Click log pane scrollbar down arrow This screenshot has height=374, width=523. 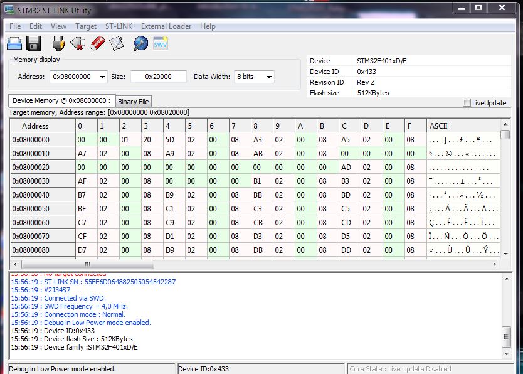click(x=507, y=353)
